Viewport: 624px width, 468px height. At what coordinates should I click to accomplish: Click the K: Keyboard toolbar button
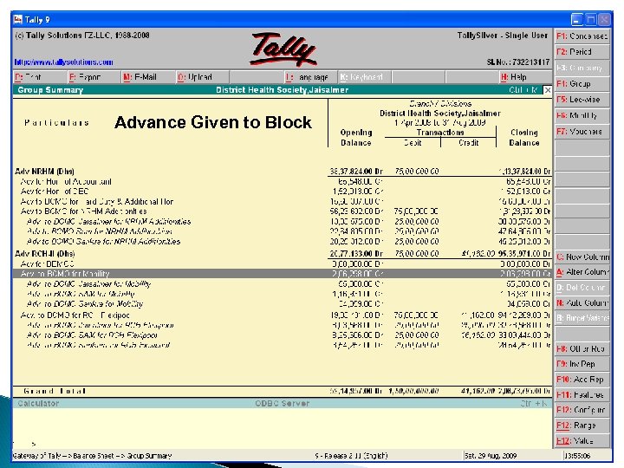[x=364, y=77]
